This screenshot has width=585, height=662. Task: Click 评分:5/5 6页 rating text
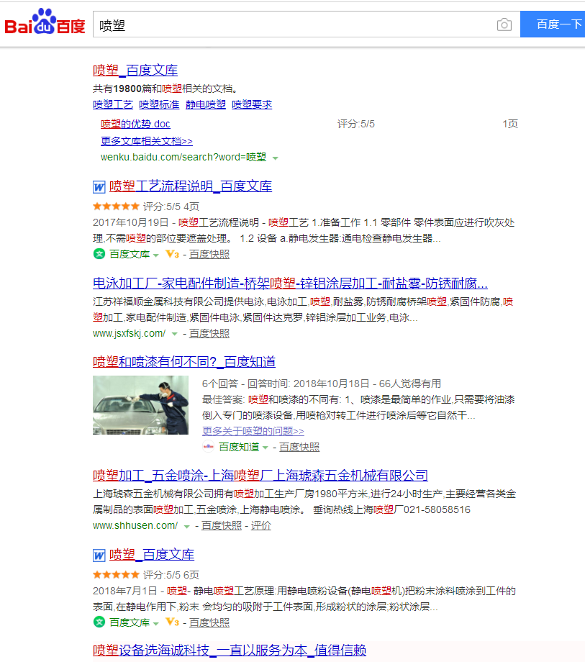click(x=171, y=575)
